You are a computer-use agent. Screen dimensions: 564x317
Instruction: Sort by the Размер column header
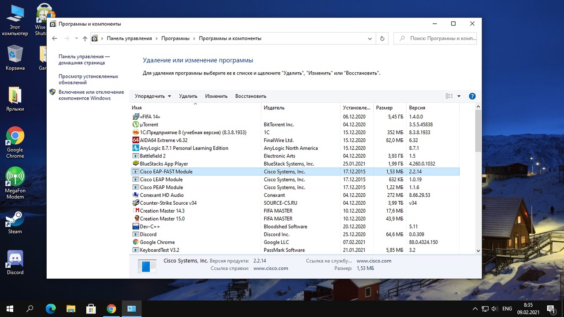390,107
